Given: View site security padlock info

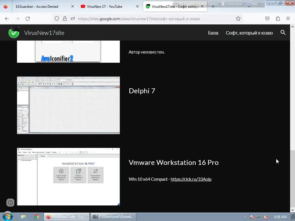Looking at the screenshot, I should pos(65,18).
